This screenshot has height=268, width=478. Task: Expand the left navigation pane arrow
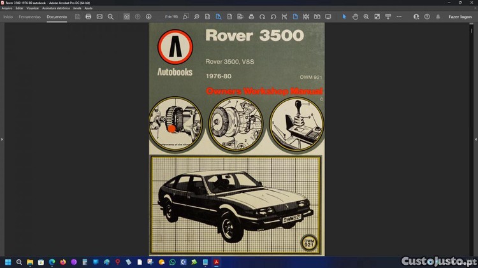point(2,139)
